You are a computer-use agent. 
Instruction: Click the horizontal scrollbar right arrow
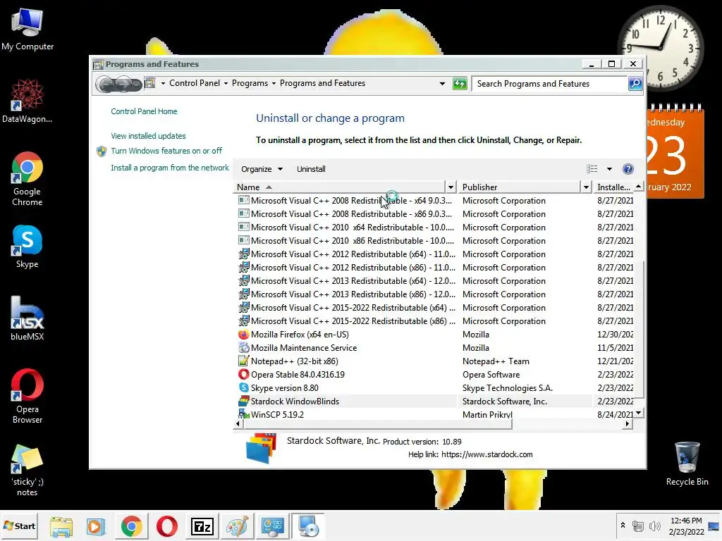(627, 423)
